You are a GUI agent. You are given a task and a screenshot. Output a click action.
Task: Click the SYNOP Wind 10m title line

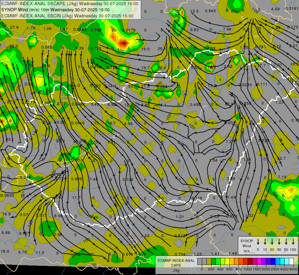tap(55, 10)
